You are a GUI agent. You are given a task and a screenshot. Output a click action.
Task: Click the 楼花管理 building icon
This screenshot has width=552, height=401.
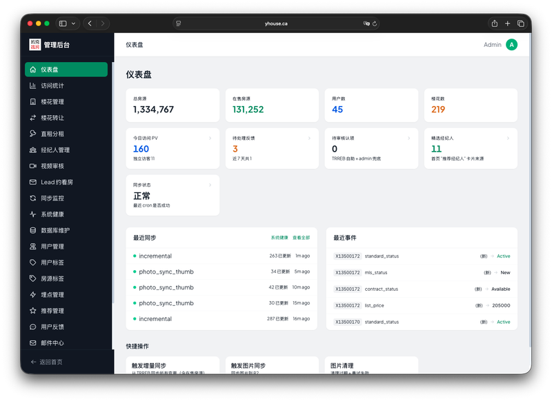coord(32,102)
